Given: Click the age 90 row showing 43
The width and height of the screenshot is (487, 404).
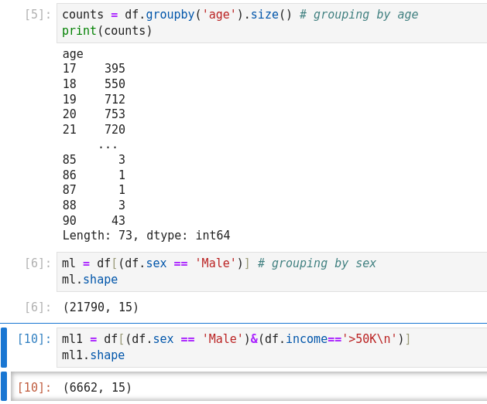Looking at the screenshot, I should (94, 220).
